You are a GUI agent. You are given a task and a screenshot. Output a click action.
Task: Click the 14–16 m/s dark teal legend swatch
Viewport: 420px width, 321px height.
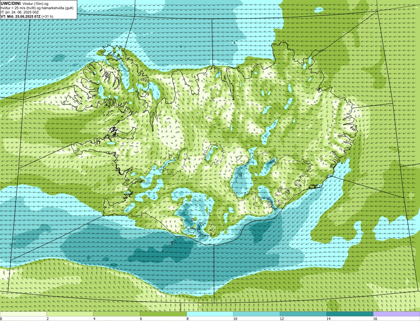(x=350, y=314)
